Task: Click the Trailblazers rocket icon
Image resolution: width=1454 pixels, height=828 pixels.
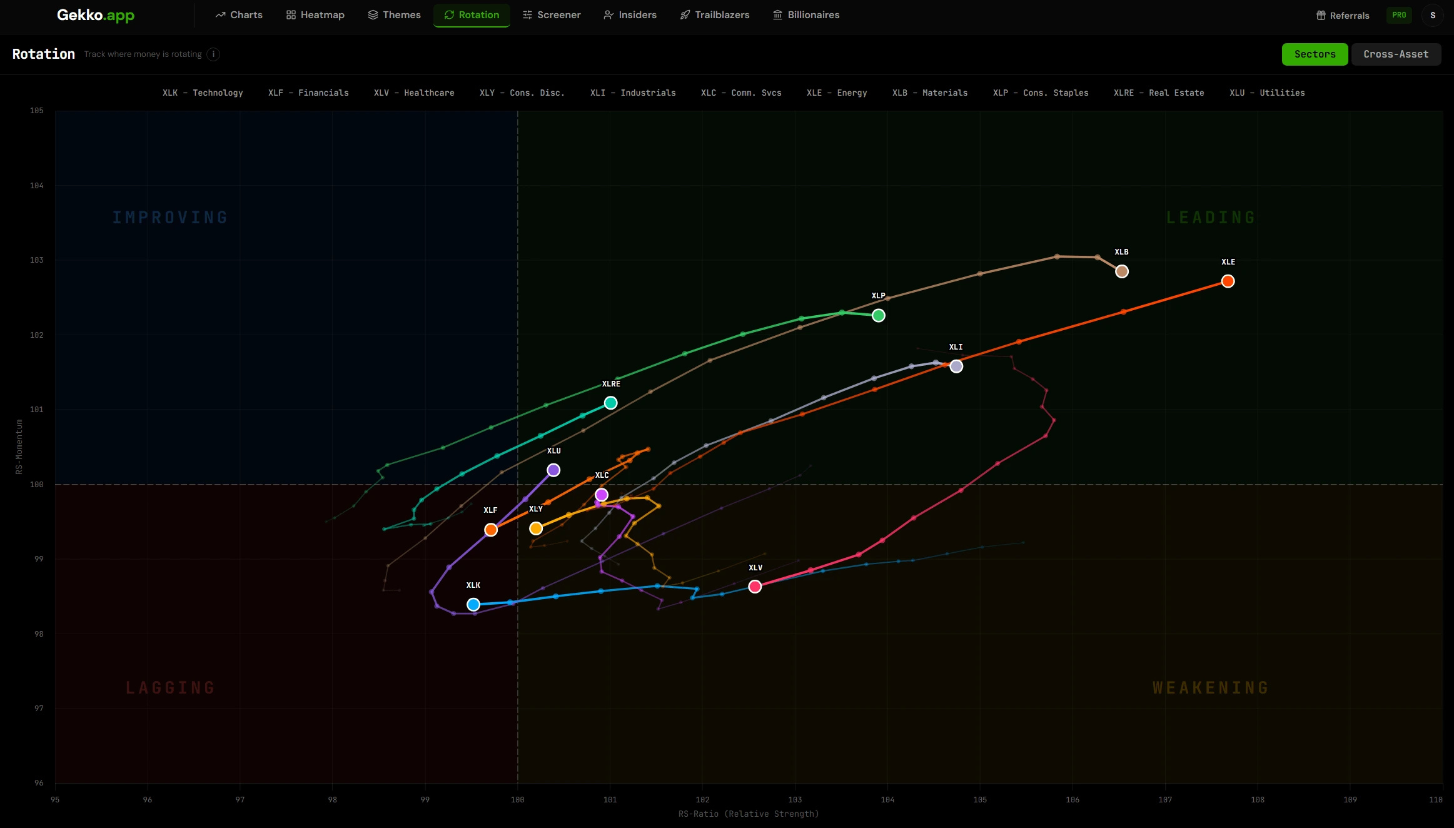Action: [x=685, y=15]
